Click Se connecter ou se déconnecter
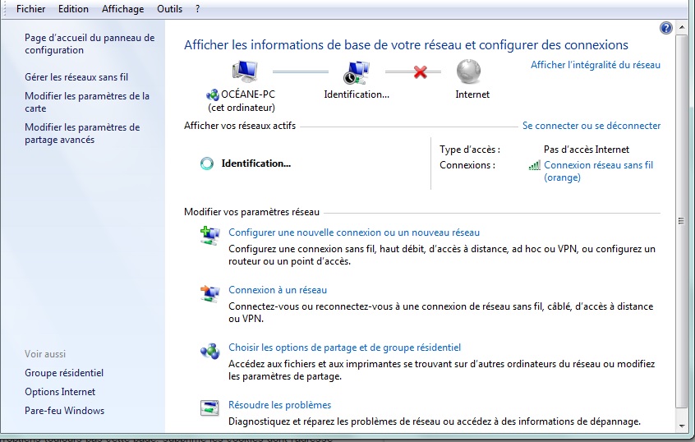 [x=591, y=126]
